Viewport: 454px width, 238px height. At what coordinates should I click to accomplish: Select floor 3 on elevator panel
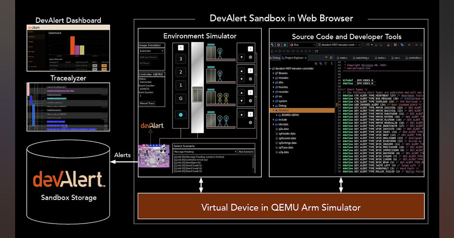point(181,59)
